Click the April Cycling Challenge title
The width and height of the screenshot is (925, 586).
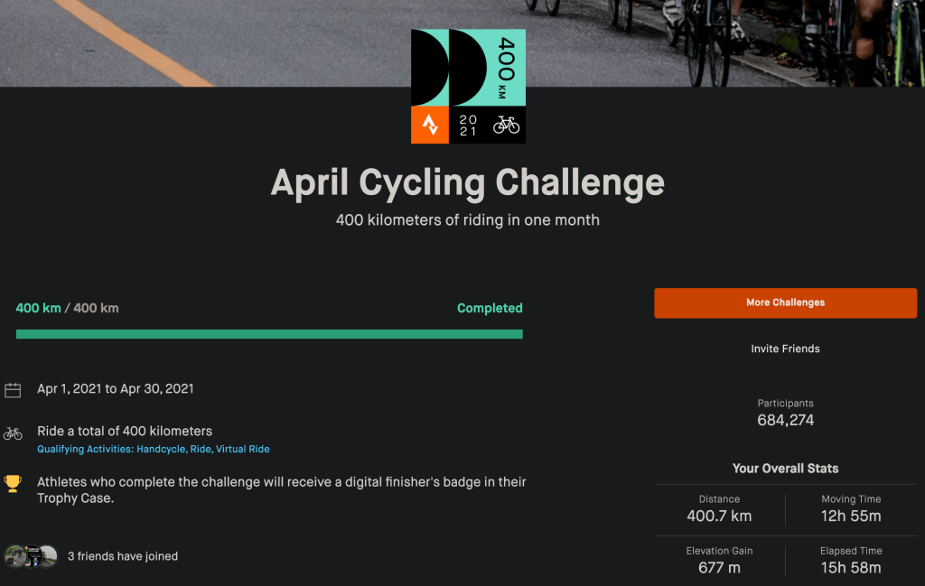[x=468, y=182]
